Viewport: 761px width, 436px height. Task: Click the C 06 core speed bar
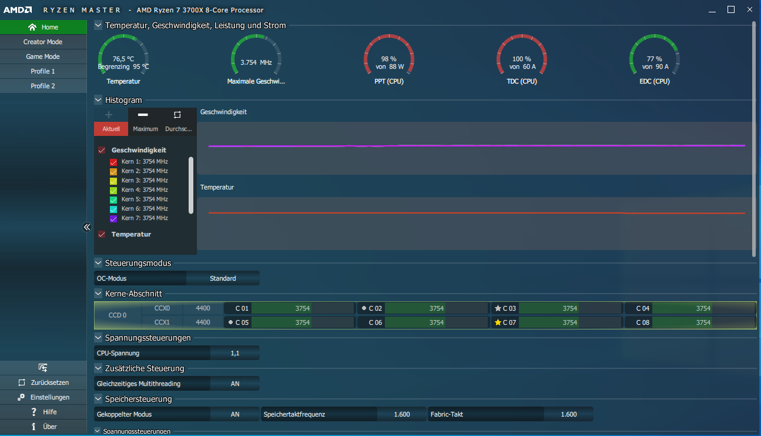click(437, 322)
